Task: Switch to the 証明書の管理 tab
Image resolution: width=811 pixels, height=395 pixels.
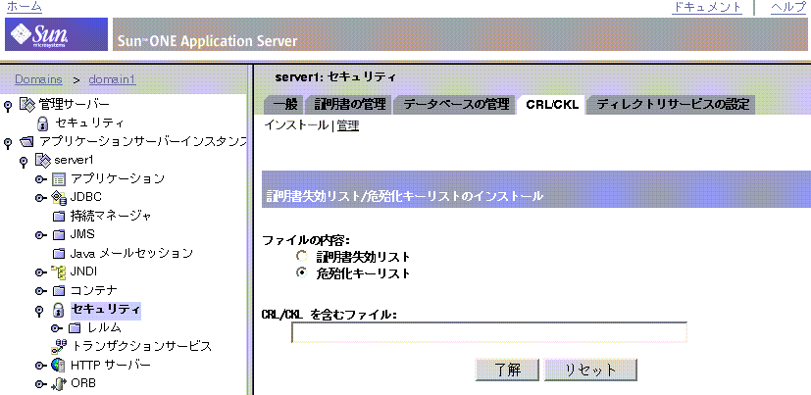Action: coord(350,105)
